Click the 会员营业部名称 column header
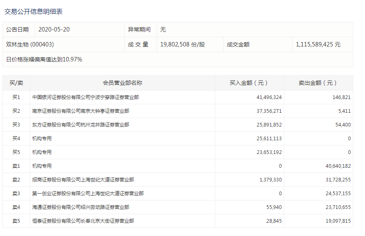This screenshot has height=236, width=365. pyautogui.click(x=122, y=83)
